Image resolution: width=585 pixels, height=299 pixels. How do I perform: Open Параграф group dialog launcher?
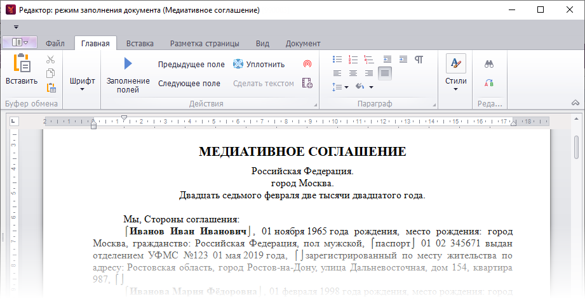pos(434,105)
